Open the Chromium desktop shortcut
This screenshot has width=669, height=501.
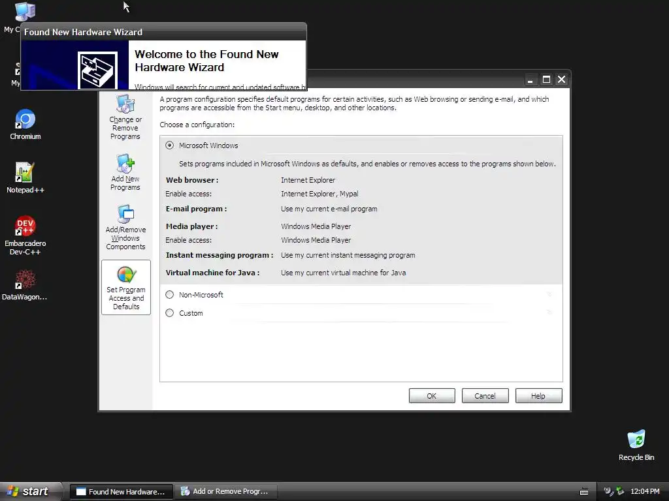point(25,125)
